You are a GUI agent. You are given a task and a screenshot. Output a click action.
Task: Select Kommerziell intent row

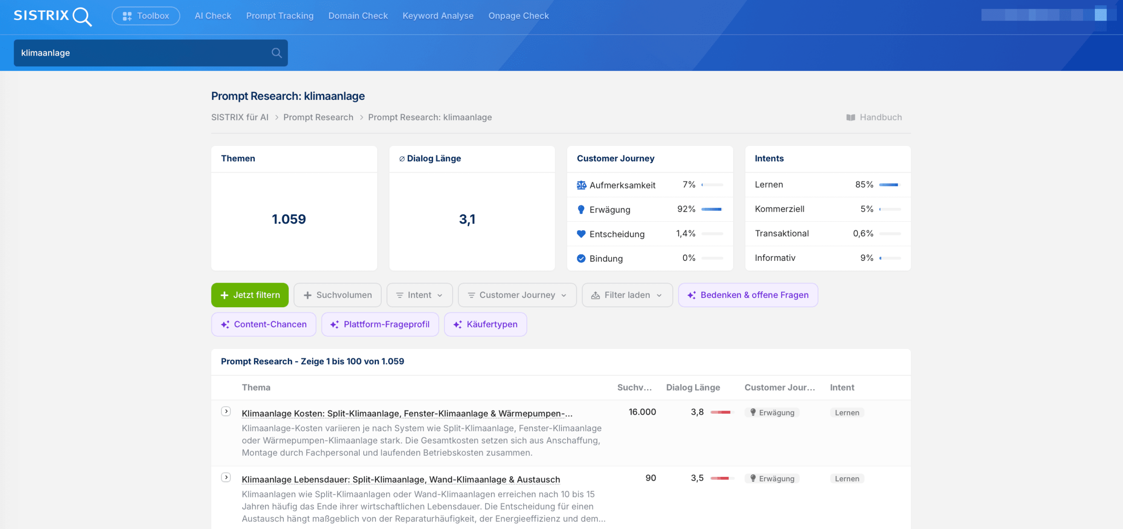coord(828,209)
